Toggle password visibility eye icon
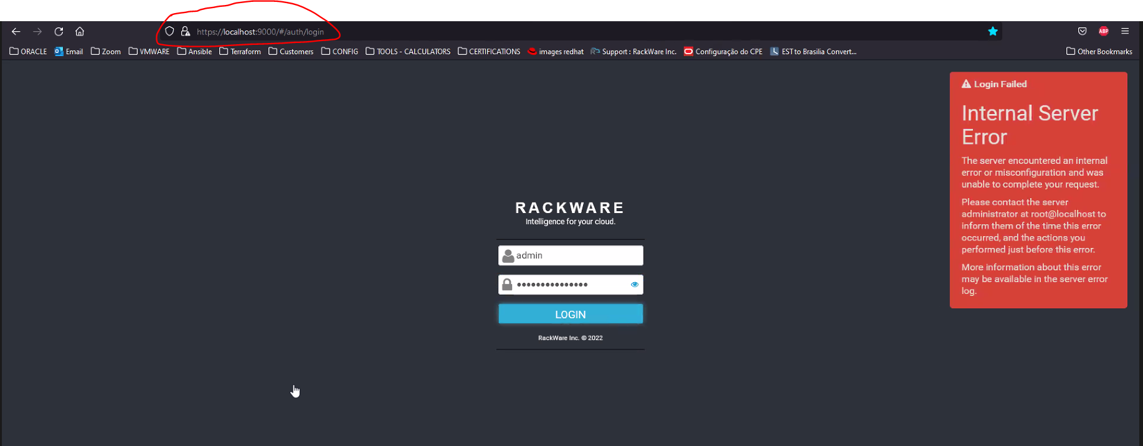1143x446 pixels. [x=635, y=285]
